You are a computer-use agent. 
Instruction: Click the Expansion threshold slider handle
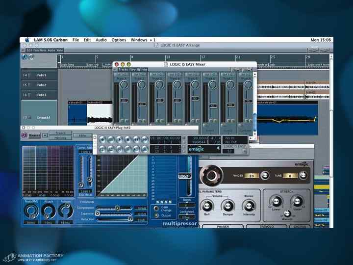pos(97,213)
